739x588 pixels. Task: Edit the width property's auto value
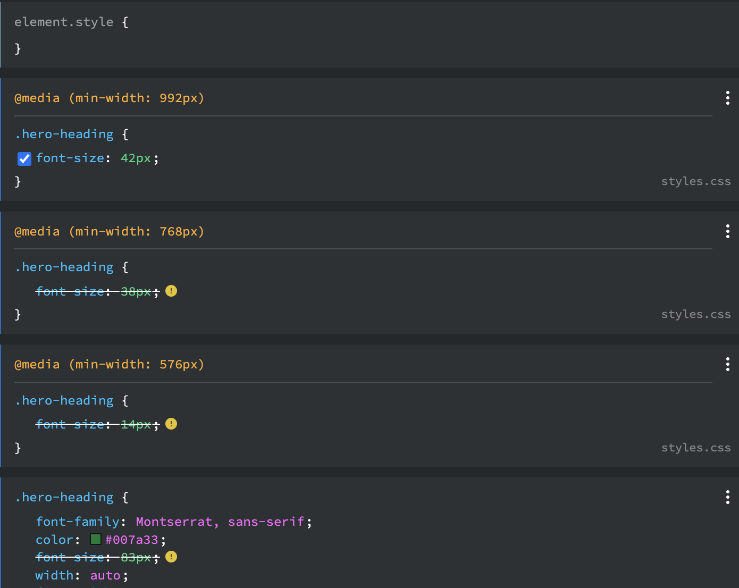point(105,575)
